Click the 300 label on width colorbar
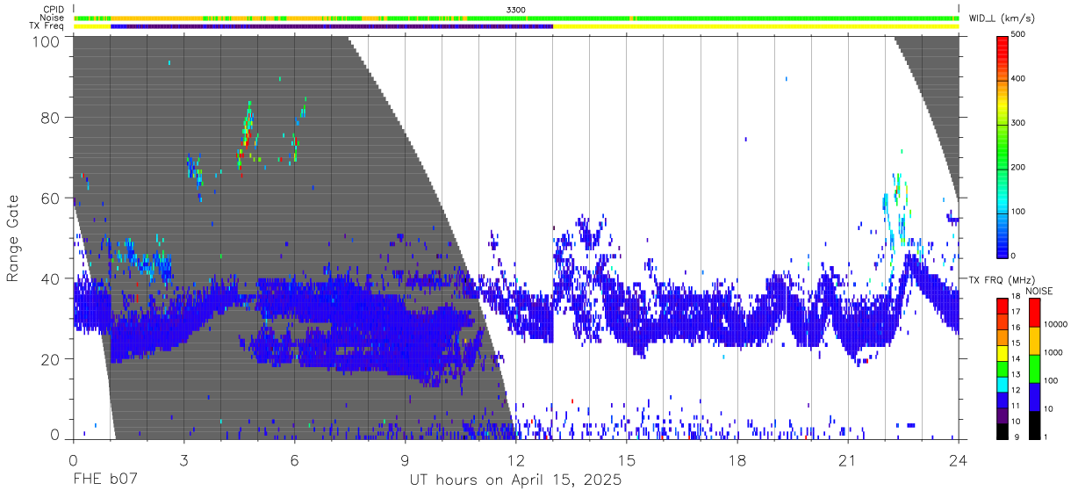The height and width of the screenshot is (498, 1078). click(x=1018, y=123)
